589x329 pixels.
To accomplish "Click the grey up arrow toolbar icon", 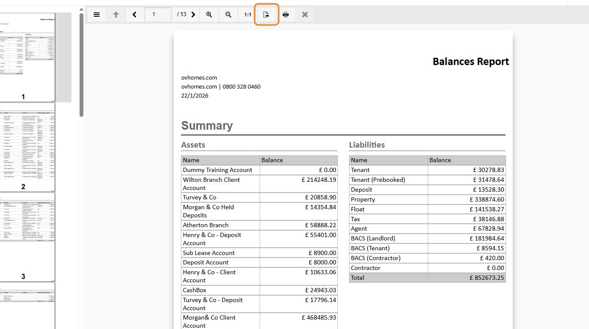I will click(115, 15).
